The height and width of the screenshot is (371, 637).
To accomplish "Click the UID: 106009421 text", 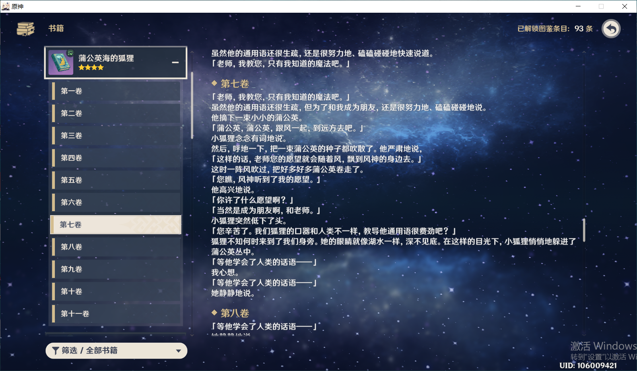I will [x=588, y=365].
